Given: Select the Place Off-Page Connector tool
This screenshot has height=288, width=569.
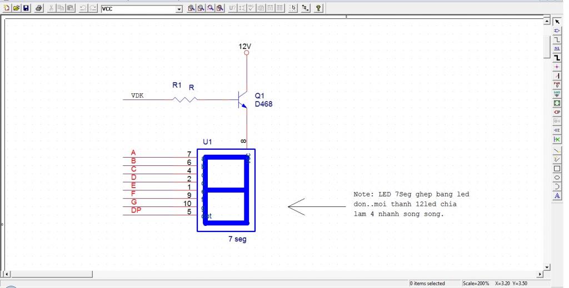Looking at the screenshot, I should pos(557,130).
